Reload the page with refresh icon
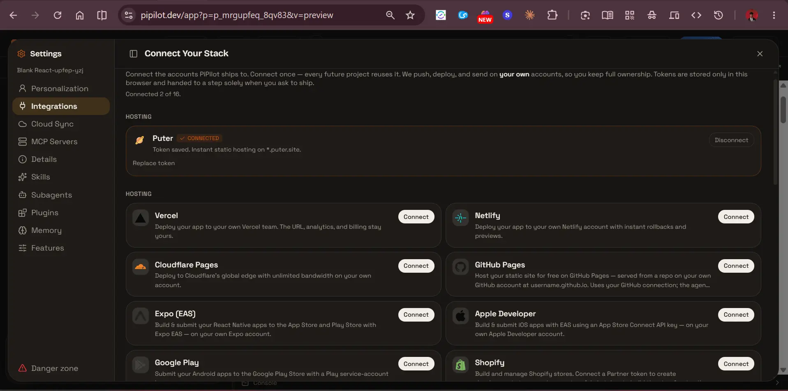This screenshot has width=788, height=391. pos(58,15)
